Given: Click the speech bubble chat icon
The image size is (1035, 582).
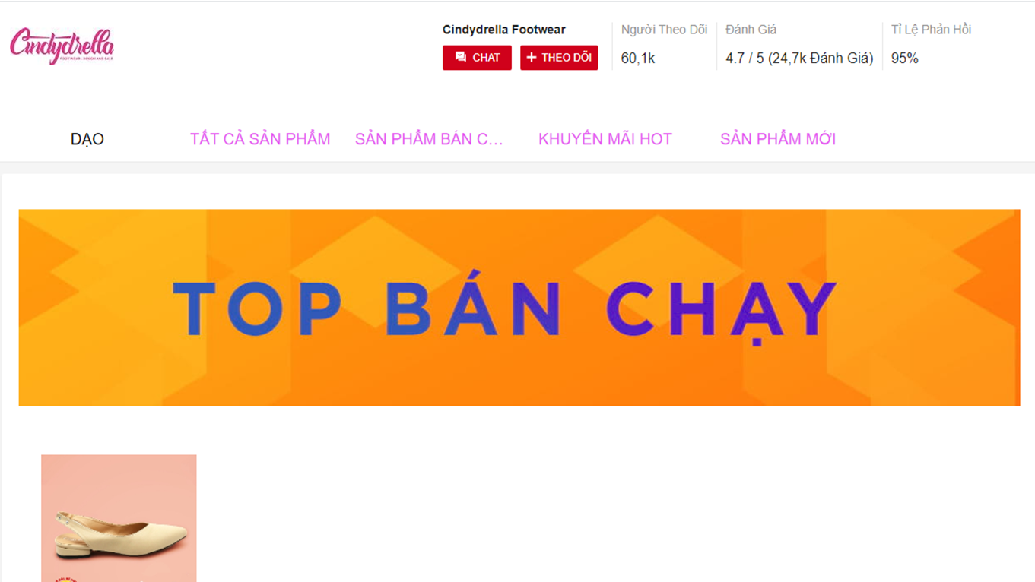Looking at the screenshot, I should (x=460, y=57).
